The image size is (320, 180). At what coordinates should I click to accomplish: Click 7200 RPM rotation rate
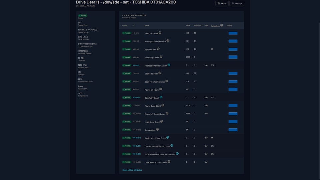[x=82, y=65]
